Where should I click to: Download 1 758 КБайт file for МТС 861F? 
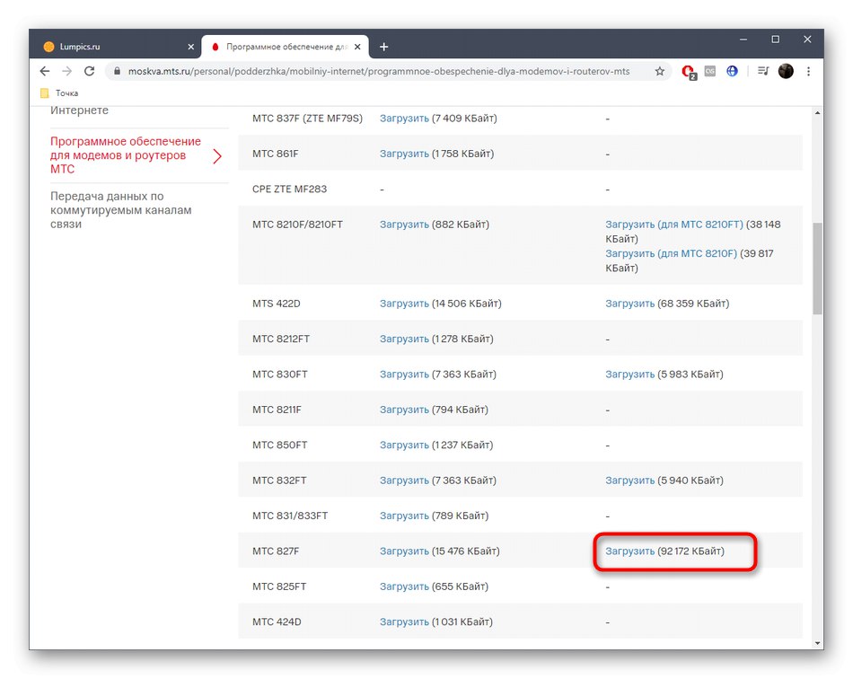tap(404, 154)
